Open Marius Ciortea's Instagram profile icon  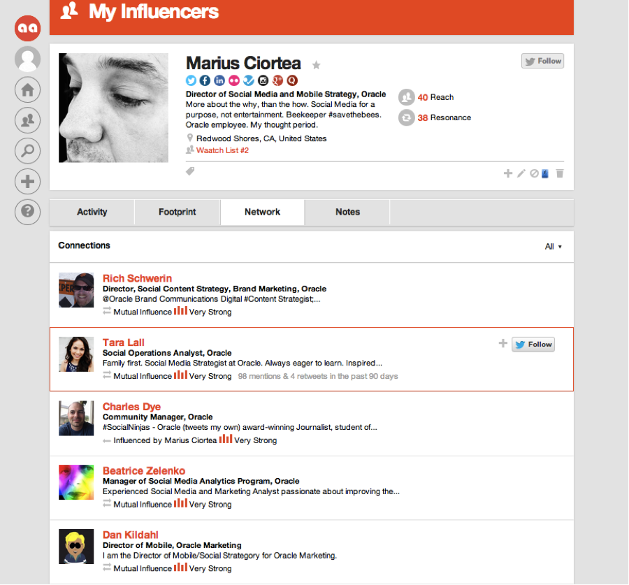[263, 80]
